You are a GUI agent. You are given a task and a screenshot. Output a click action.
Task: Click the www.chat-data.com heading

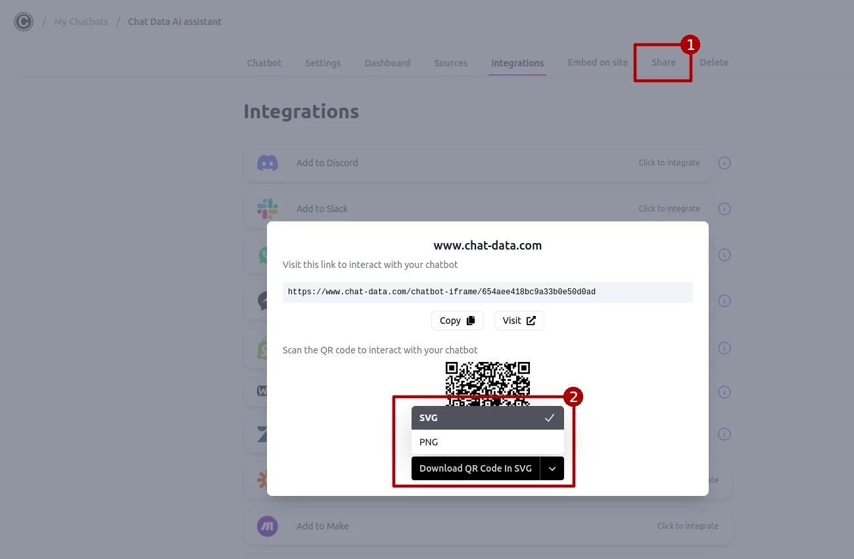coord(488,246)
